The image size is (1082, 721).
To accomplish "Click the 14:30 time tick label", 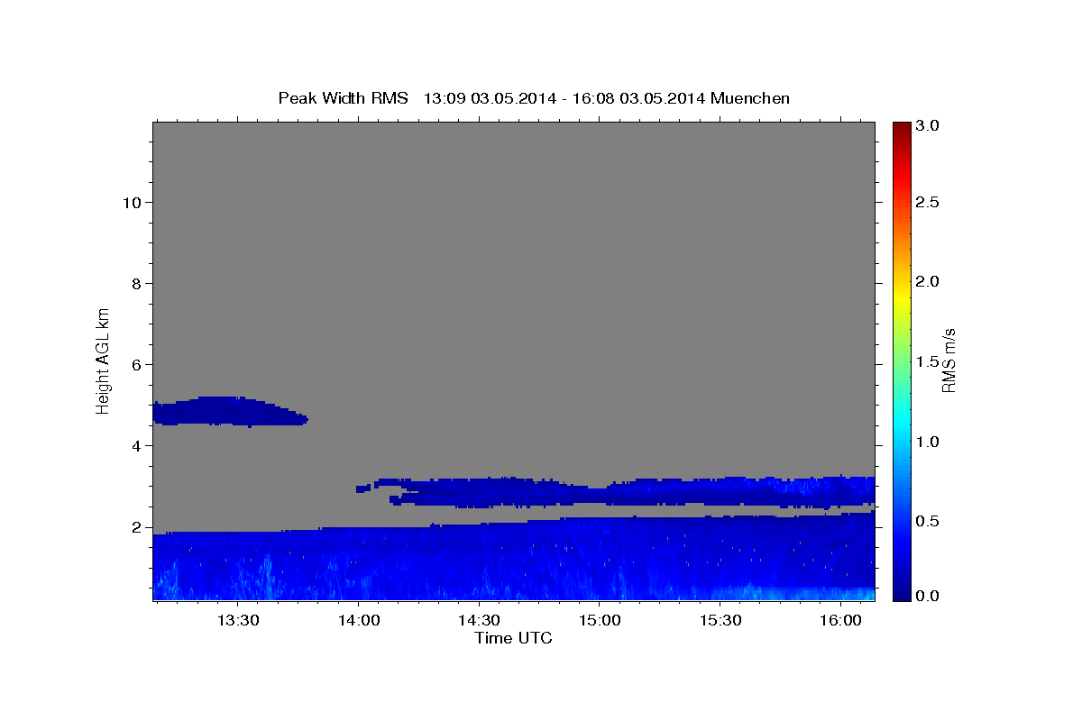I will 479,620.
